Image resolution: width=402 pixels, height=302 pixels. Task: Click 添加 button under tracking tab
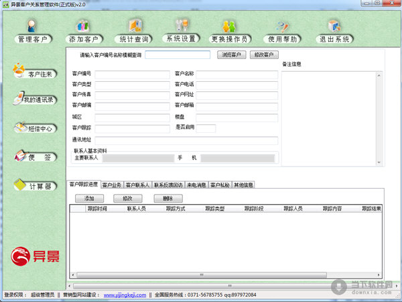(x=89, y=199)
